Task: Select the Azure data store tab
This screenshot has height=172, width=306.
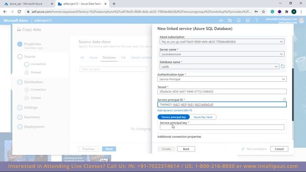Action: [x=93, y=57]
